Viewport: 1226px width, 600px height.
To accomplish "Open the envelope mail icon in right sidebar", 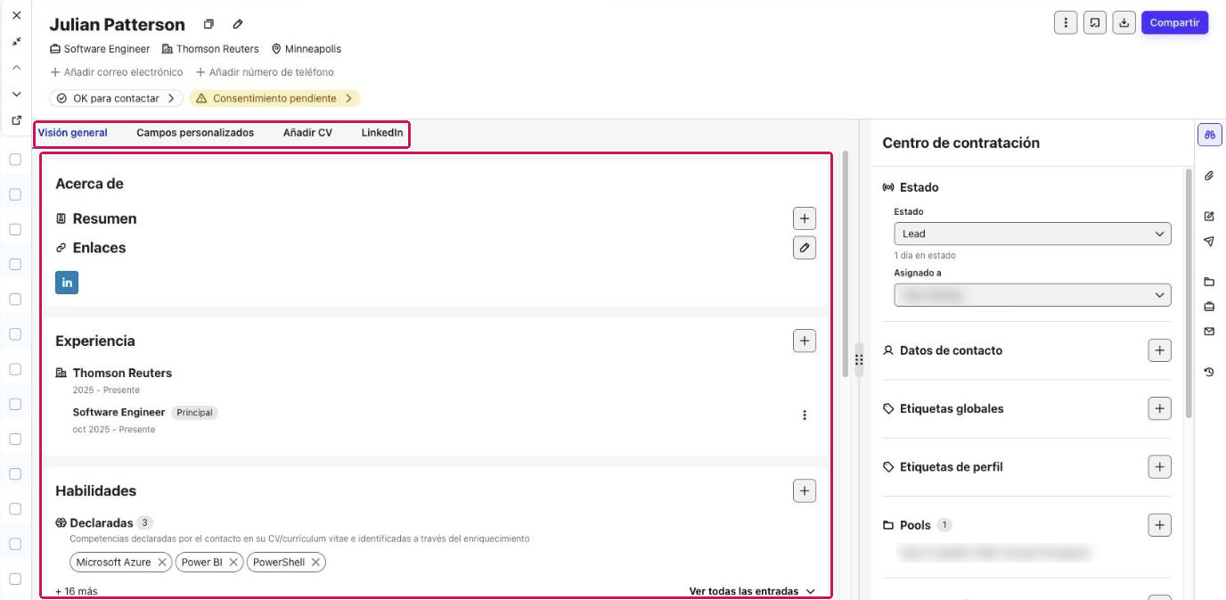I will [x=1209, y=332].
